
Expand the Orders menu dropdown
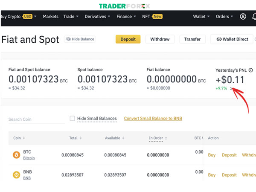[x=224, y=17]
